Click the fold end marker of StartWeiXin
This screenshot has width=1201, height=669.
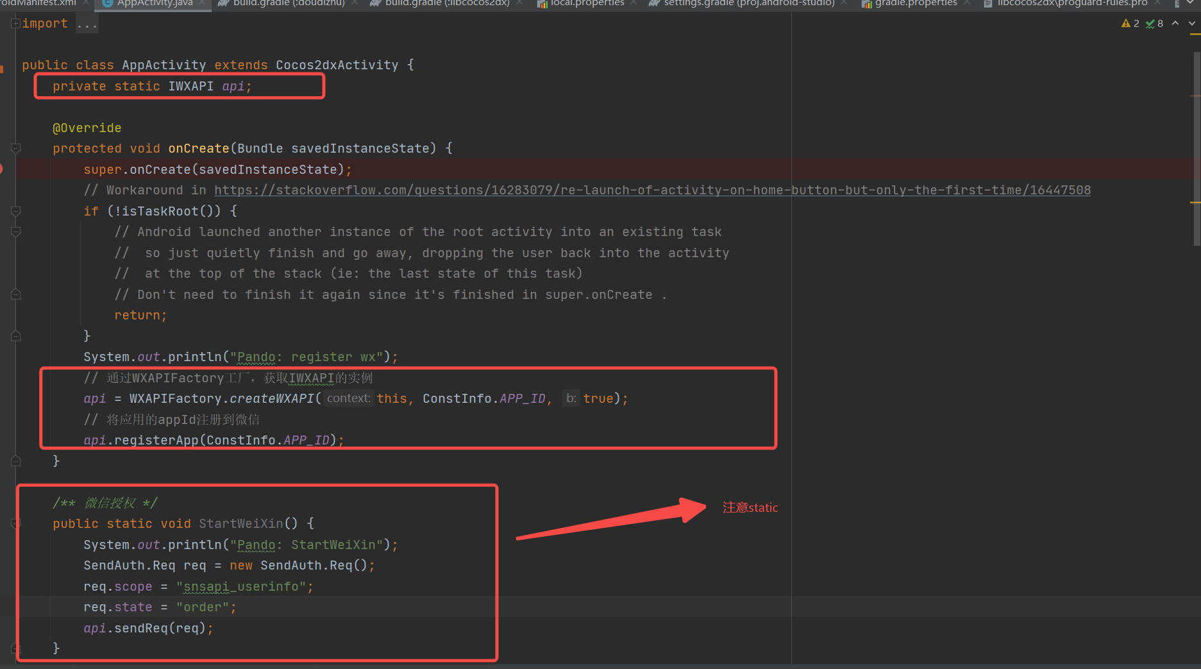(x=16, y=648)
